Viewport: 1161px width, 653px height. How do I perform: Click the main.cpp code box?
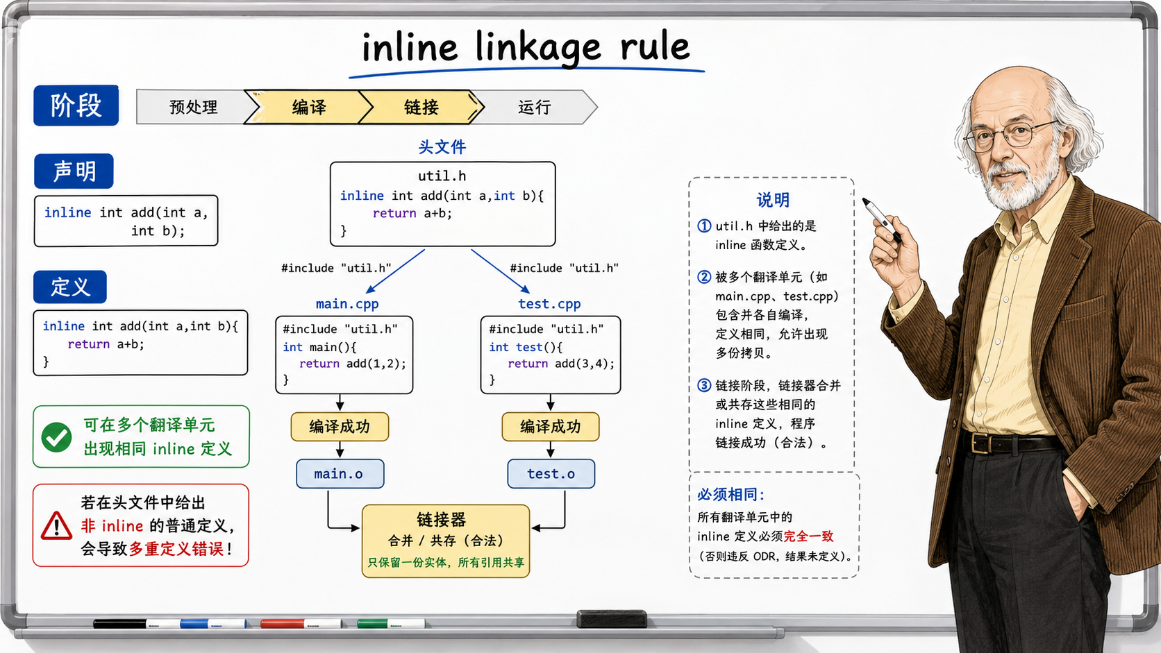click(x=344, y=355)
